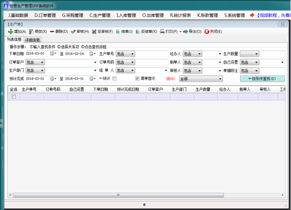Click the 打印(P) printer icon
The image size is (291, 210).
[x=162, y=32]
